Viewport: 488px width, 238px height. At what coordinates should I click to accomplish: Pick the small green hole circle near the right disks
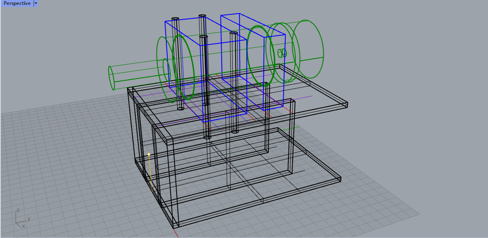pos(281,53)
